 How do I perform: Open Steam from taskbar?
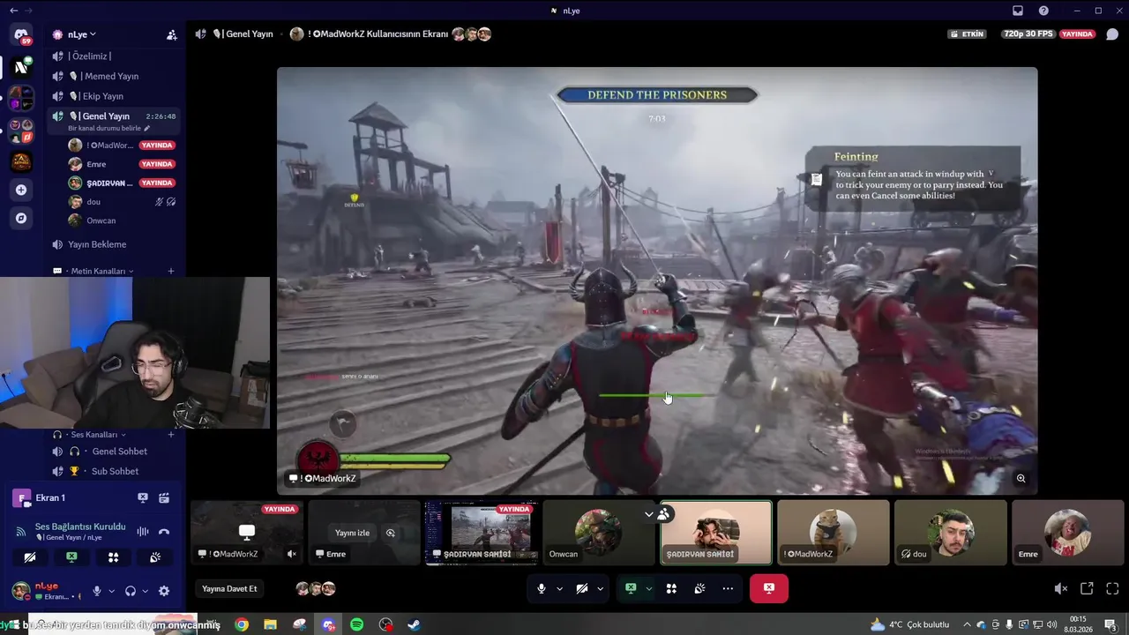point(414,624)
